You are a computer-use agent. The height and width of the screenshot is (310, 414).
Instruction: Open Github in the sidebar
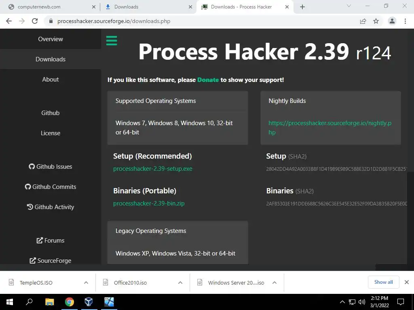tap(51, 113)
